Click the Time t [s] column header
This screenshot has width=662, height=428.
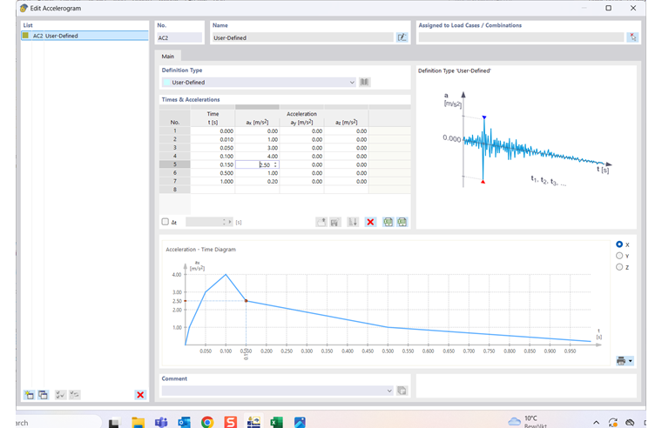coord(213,118)
